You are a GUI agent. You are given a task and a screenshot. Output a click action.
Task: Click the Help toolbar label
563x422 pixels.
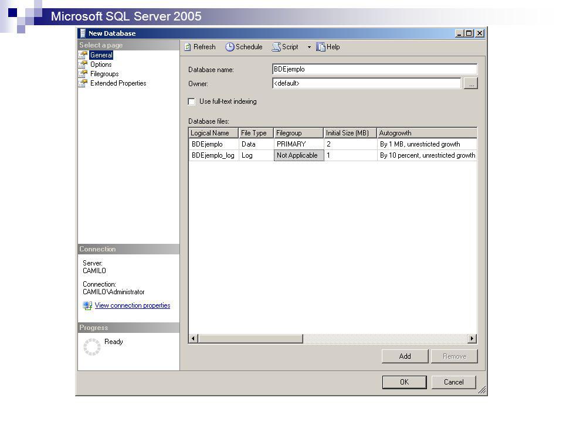click(333, 47)
